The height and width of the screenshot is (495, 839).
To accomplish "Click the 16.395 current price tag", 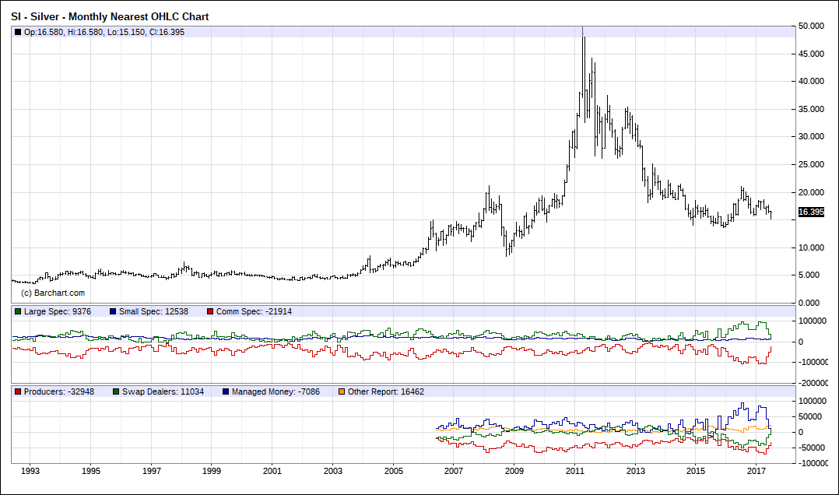I will pyautogui.click(x=811, y=212).
